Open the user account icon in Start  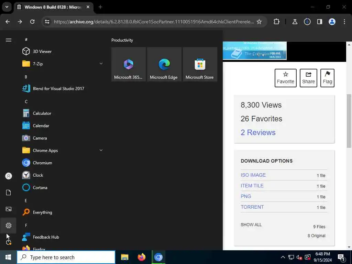9,176
